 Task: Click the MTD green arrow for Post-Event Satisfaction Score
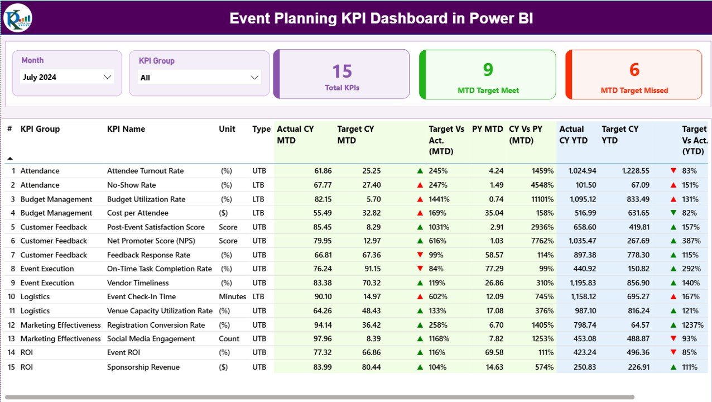click(420, 227)
